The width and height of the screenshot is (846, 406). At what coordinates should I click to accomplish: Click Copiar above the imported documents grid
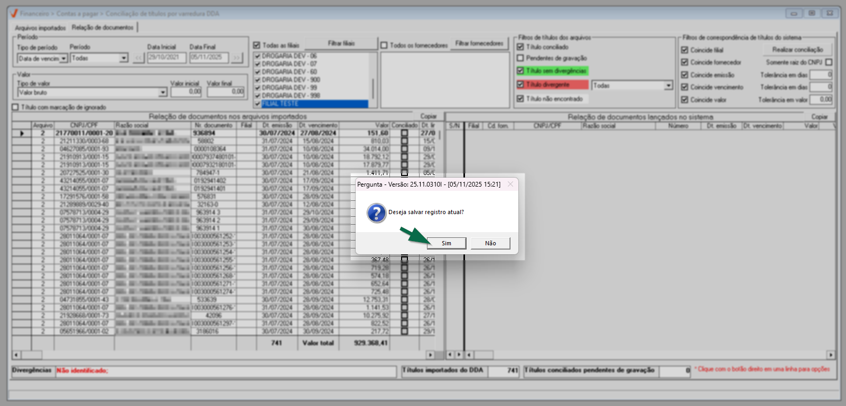click(429, 116)
